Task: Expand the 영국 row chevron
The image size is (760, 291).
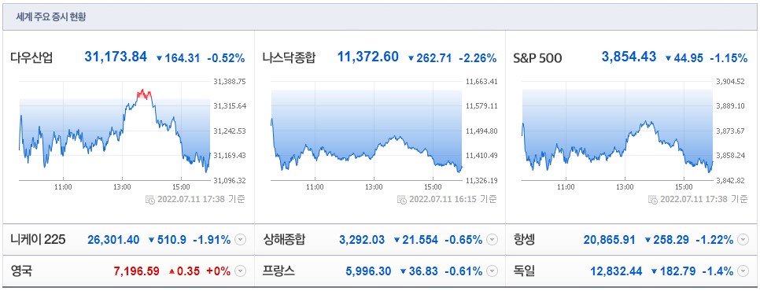Action: click(241, 271)
